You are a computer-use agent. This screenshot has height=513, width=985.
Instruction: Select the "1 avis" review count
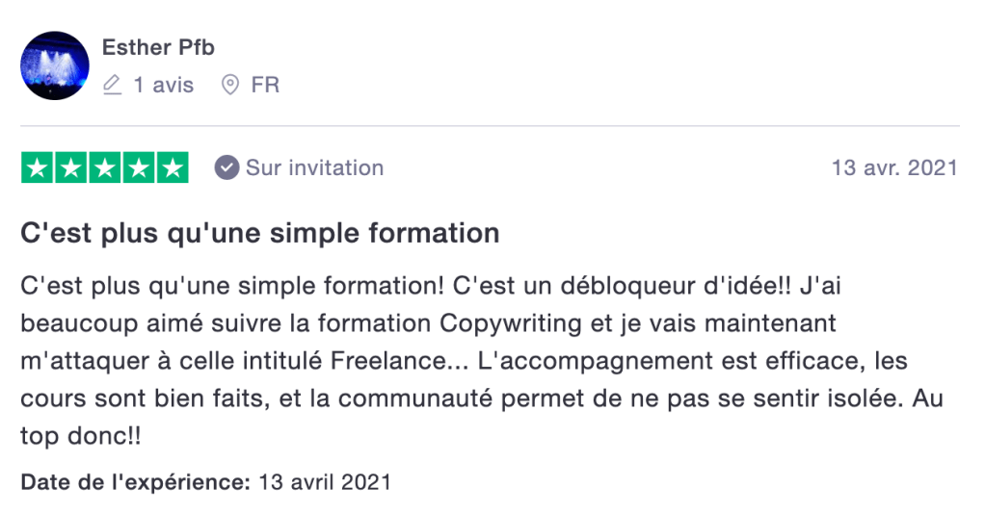click(x=163, y=86)
